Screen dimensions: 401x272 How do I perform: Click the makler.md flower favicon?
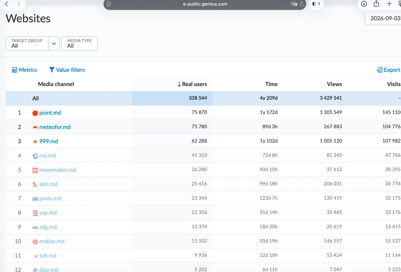click(x=35, y=242)
